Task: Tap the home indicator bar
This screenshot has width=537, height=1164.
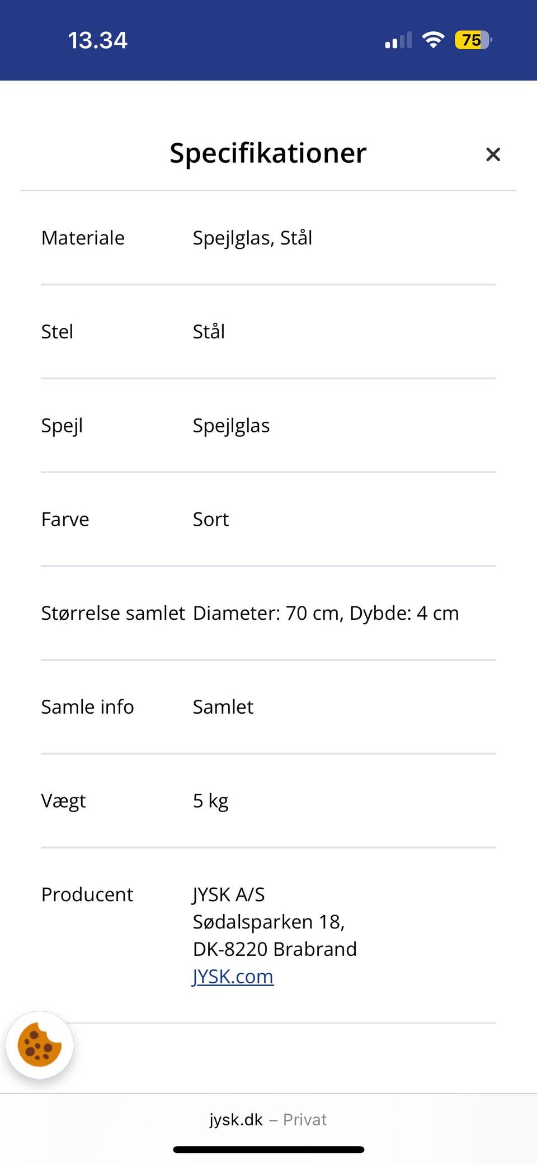Action: click(x=268, y=1149)
